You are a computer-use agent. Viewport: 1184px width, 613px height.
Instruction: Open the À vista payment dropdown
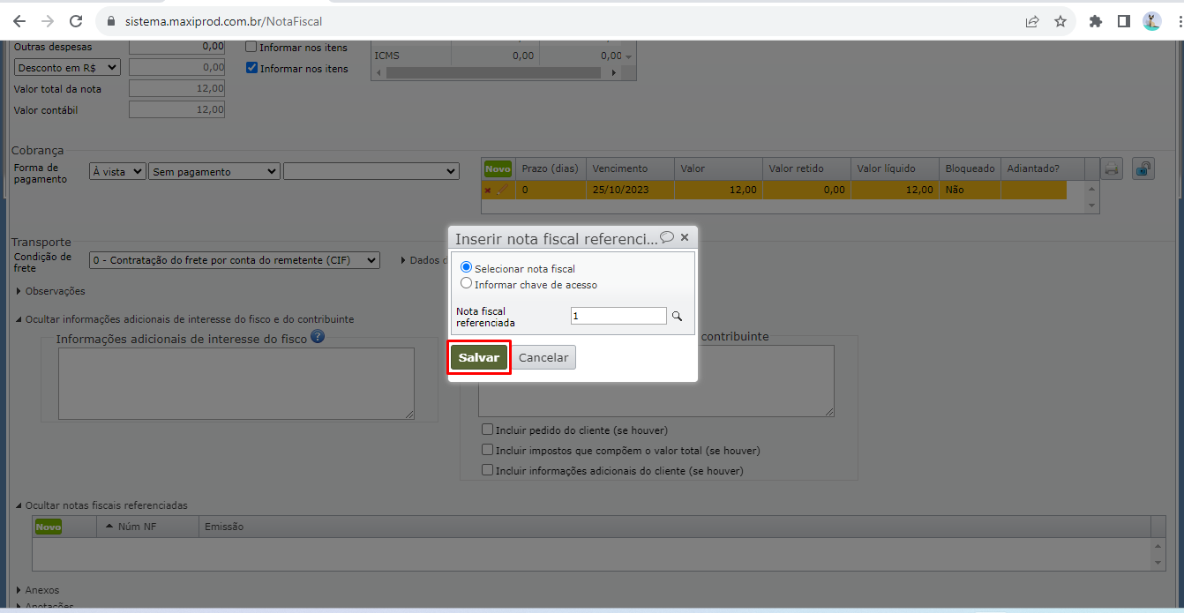point(117,172)
